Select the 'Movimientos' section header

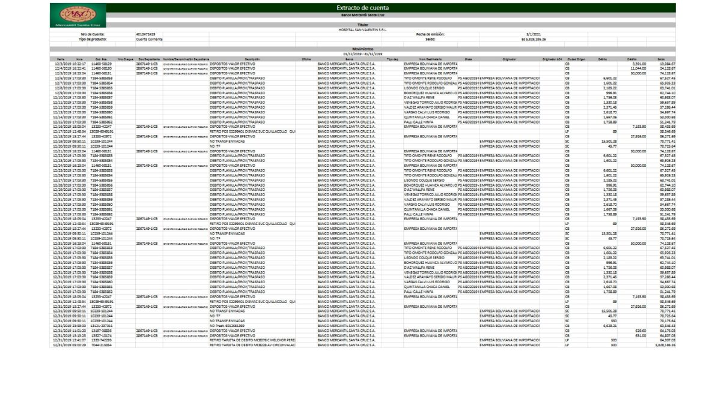(x=363, y=49)
